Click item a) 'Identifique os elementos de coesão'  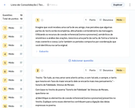[76, 102]
